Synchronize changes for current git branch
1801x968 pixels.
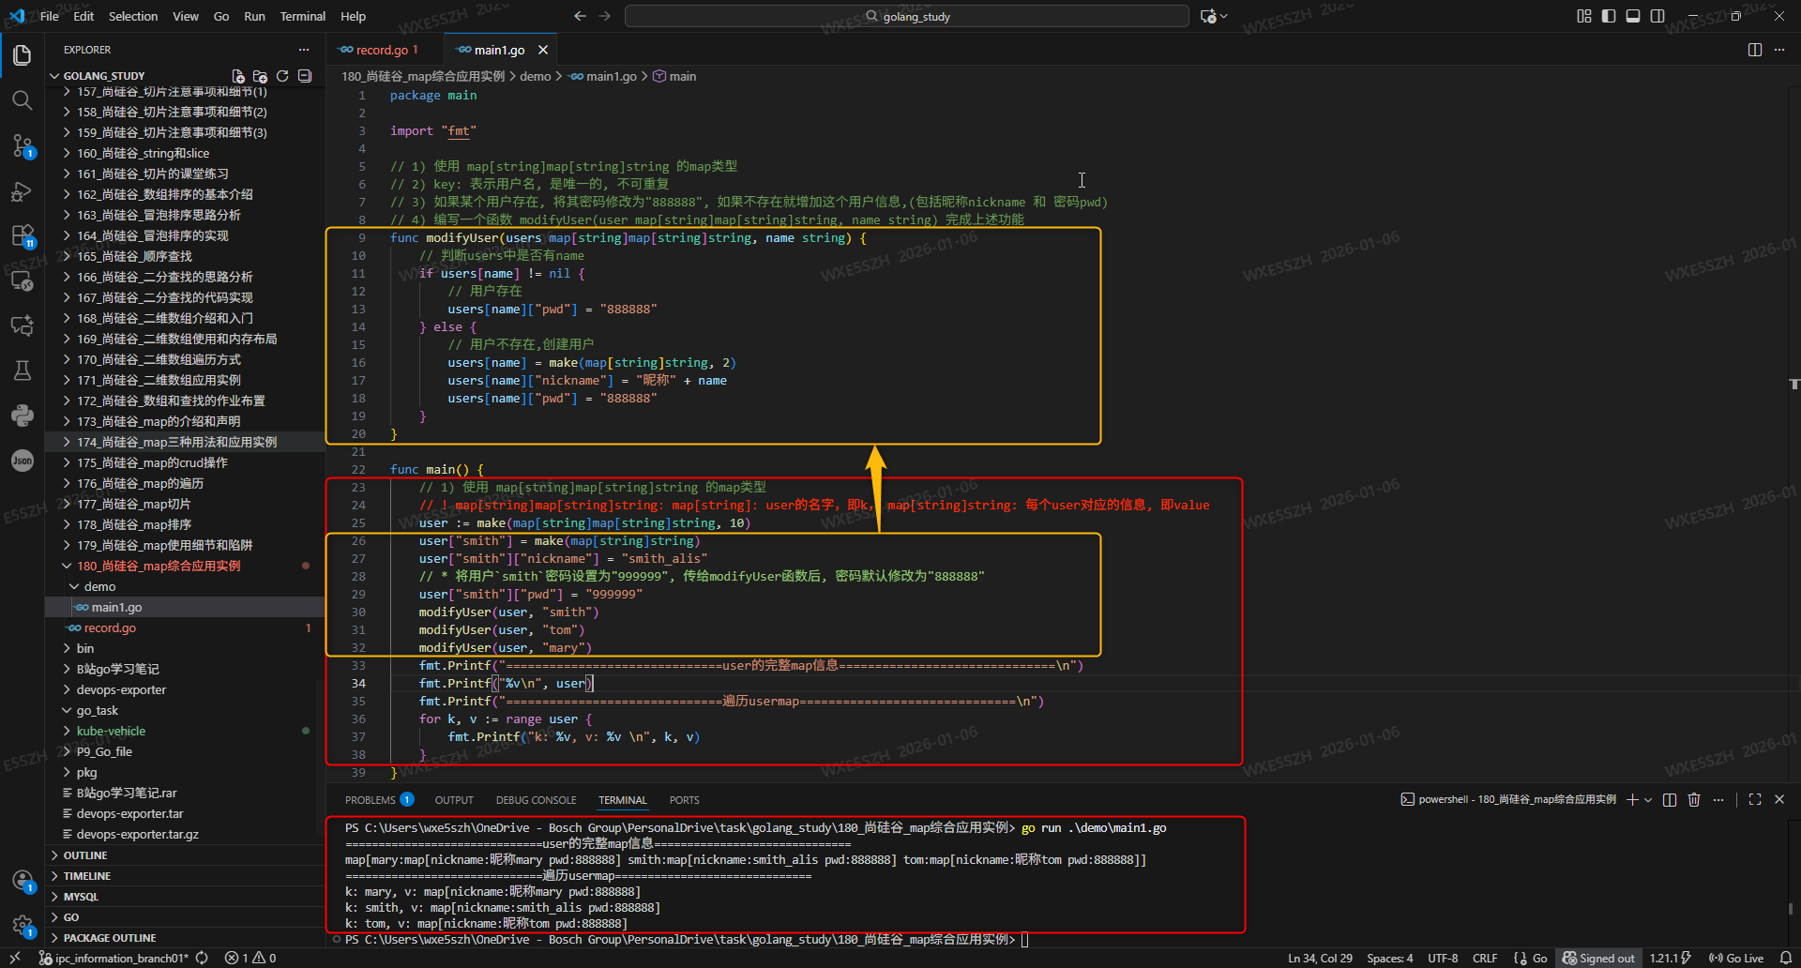click(202, 959)
